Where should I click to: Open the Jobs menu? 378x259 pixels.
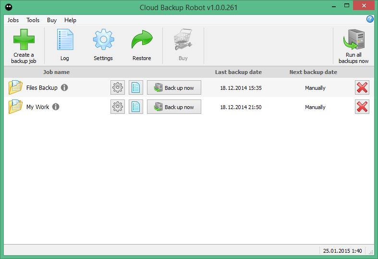(13, 20)
